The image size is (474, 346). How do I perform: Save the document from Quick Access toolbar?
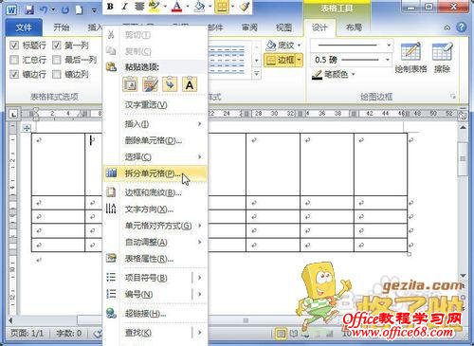click(29, 9)
